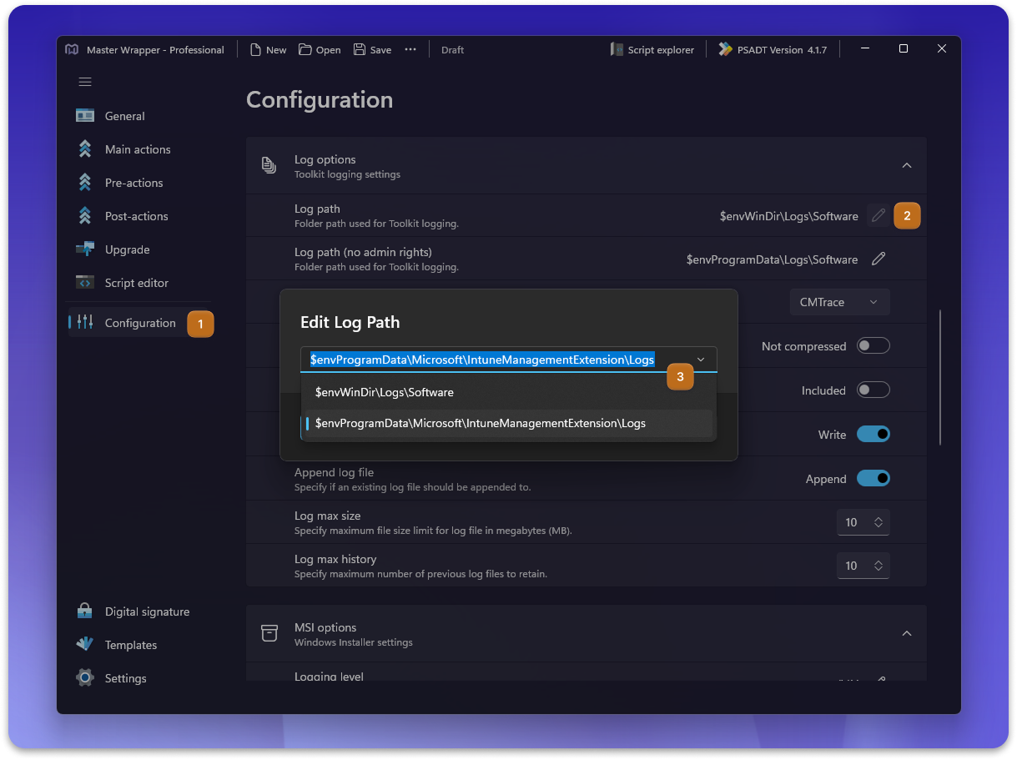Open Digital signature settings
The width and height of the screenshot is (1017, 760).
(x=147, y=612)
